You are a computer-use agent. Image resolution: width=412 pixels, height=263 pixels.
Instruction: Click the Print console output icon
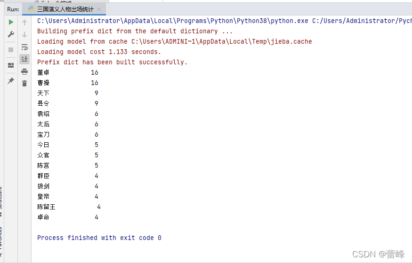coord(24,71)
